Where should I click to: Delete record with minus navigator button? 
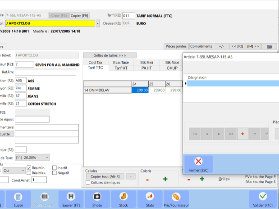[x=255, y=134]
